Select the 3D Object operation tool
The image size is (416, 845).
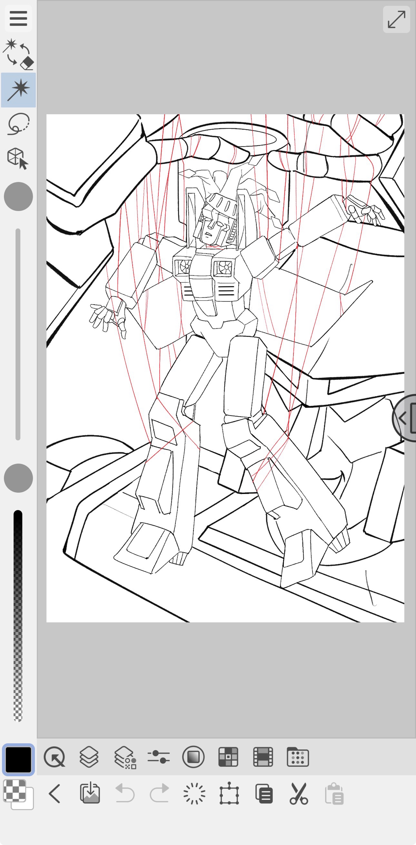click(18, 158)
